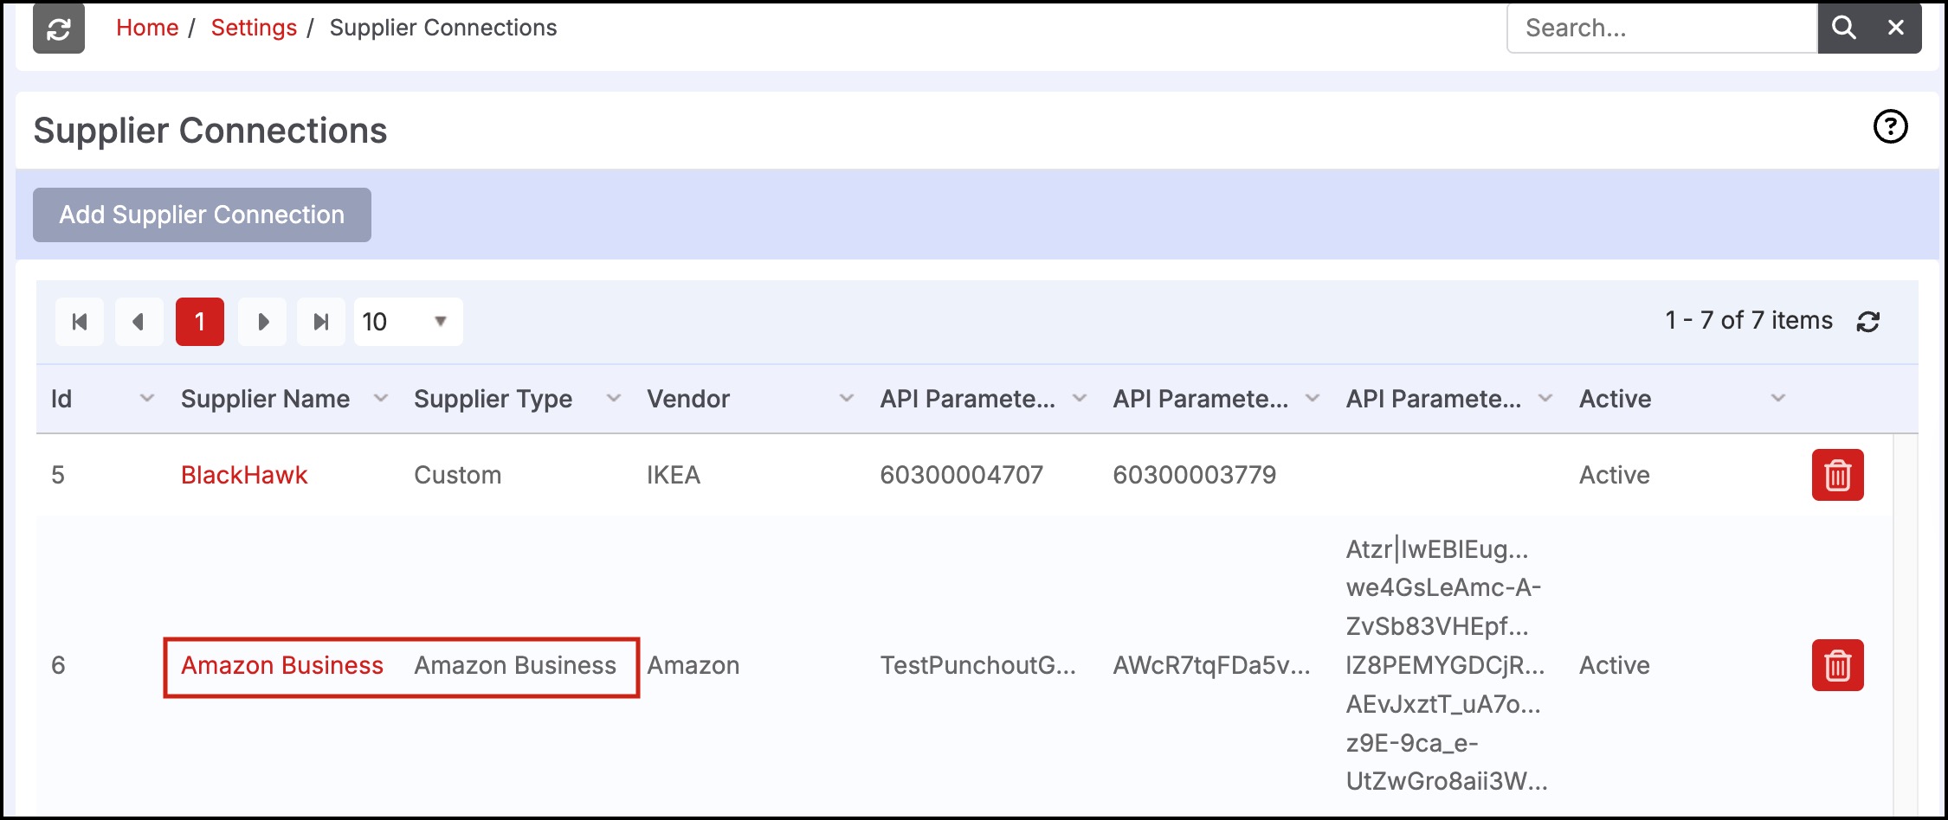Click the Add Supplier Connection button
Viewport: 1948px width, 820px height.
[x=202, y=215]
